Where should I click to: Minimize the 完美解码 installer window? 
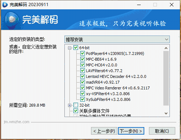pos(139,5)
